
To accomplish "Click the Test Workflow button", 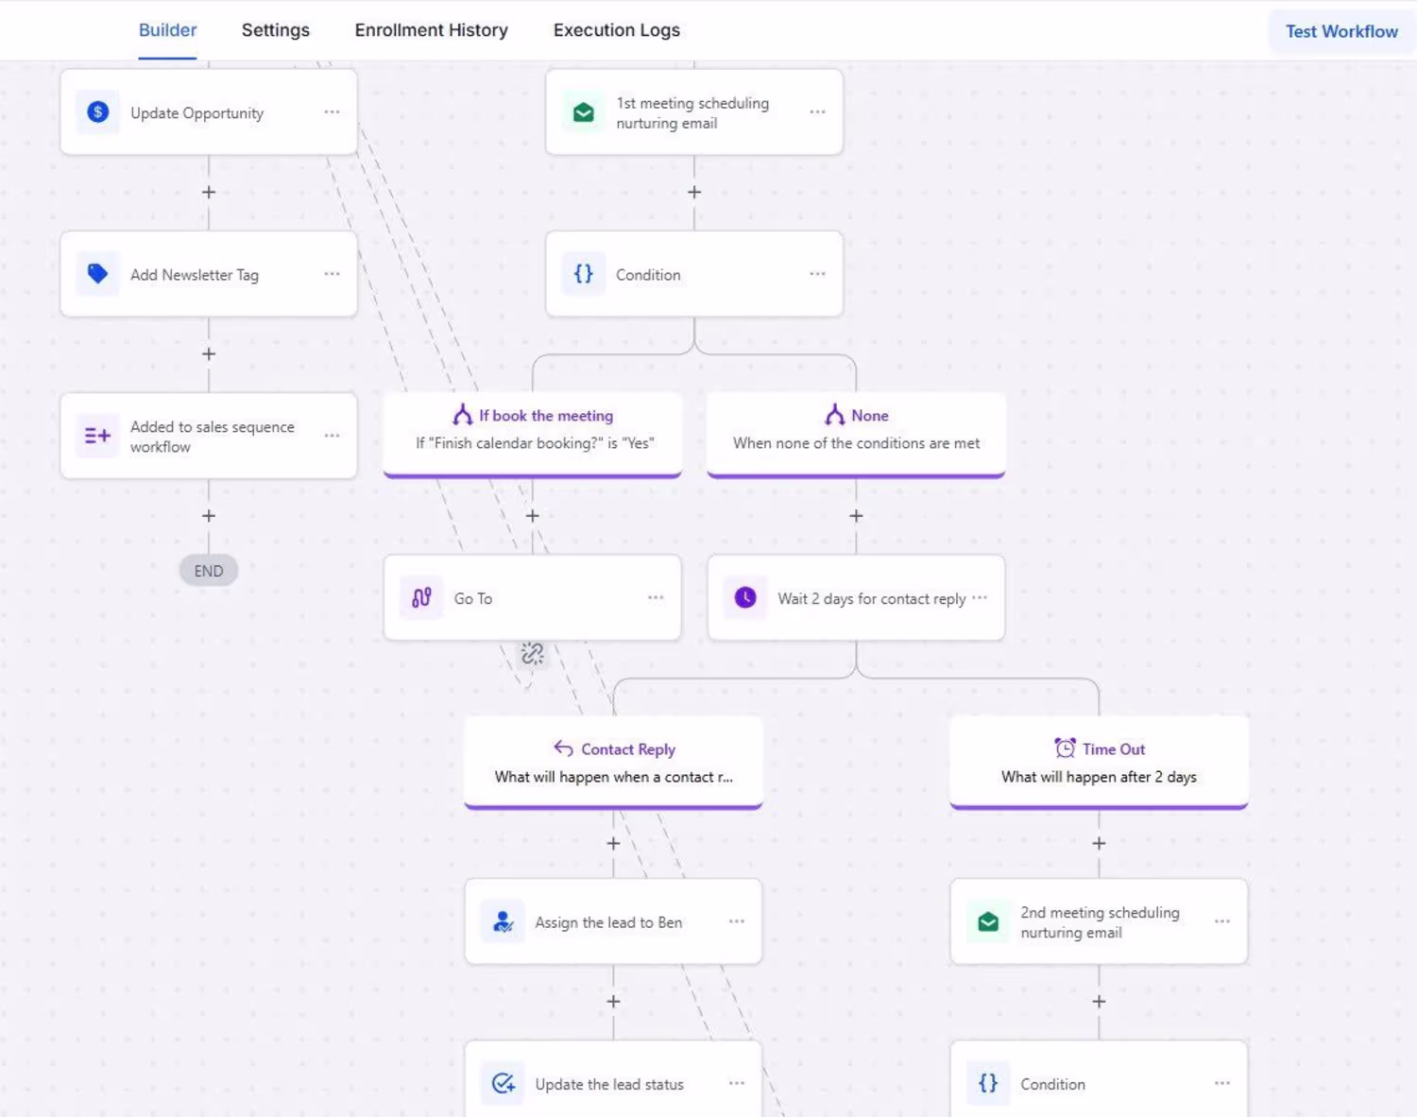I will (x=1341, y=31).
